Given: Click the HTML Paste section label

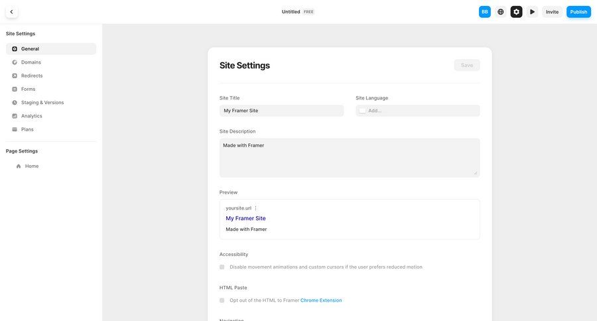Looking at the screenshot, I should pyautogui.click(x=233, y=287).
